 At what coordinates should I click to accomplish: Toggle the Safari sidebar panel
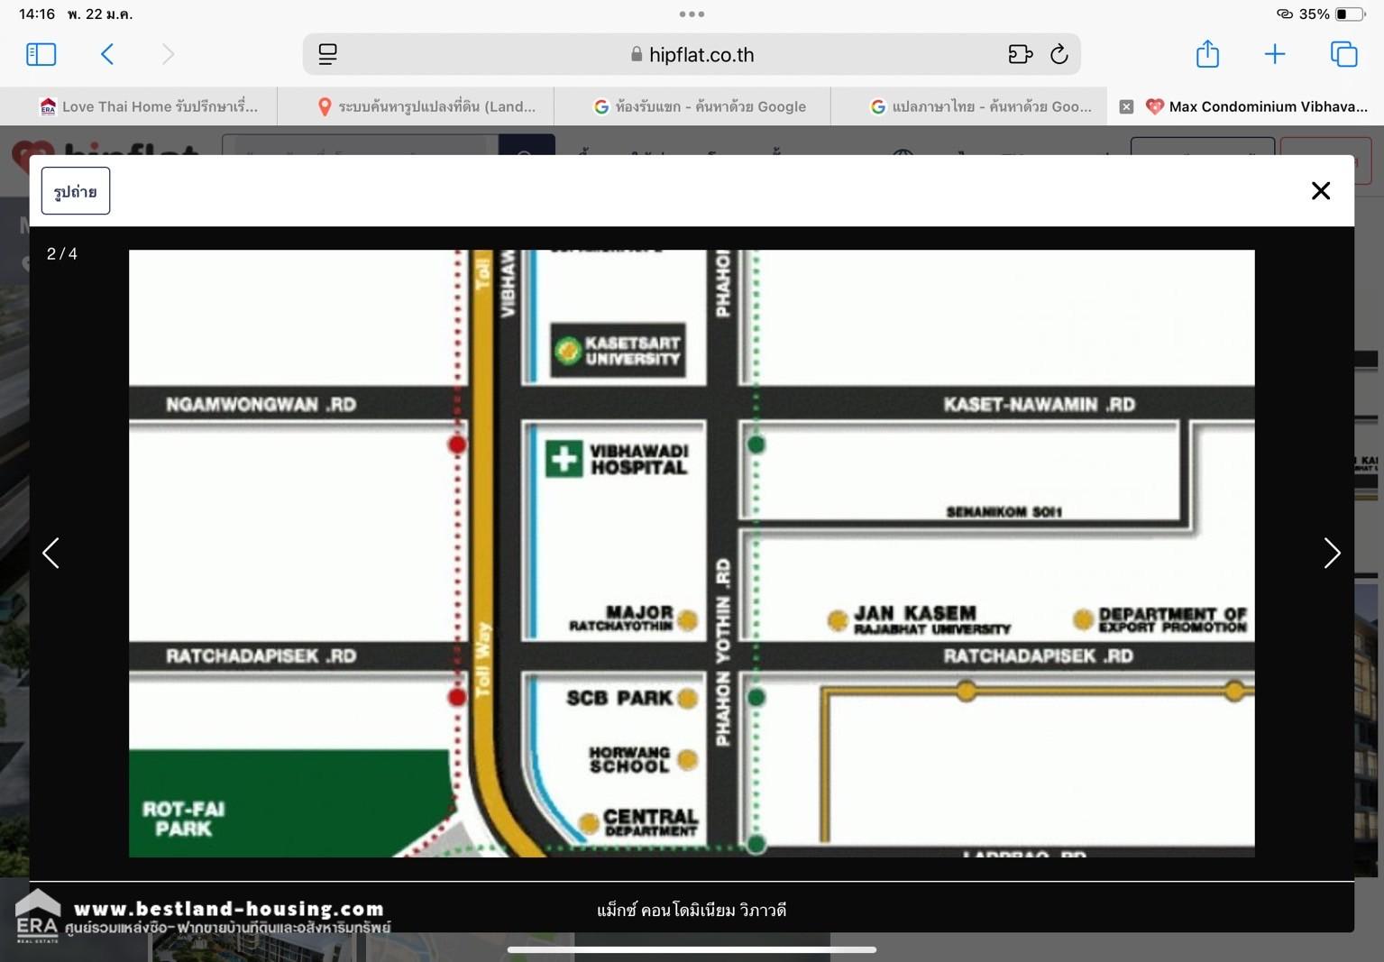tap(41, 54)
